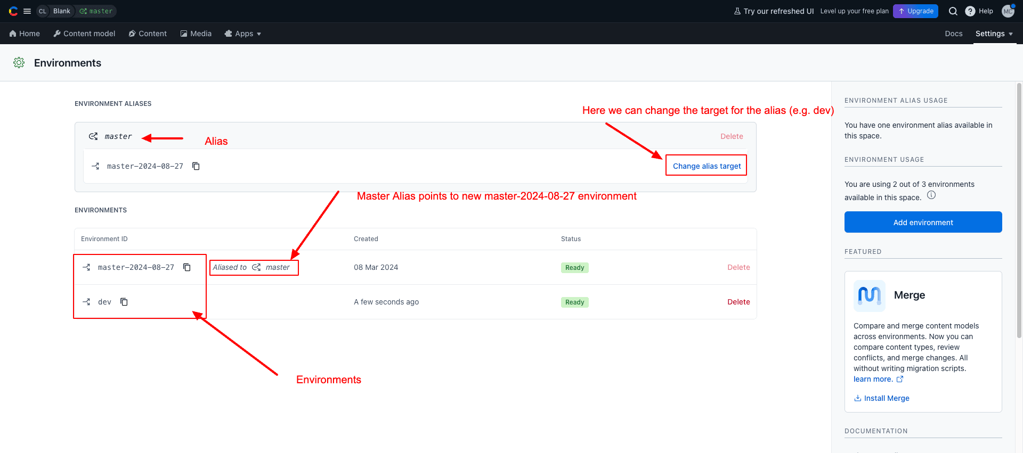Click the Contentful logo icon

(13, 11)
